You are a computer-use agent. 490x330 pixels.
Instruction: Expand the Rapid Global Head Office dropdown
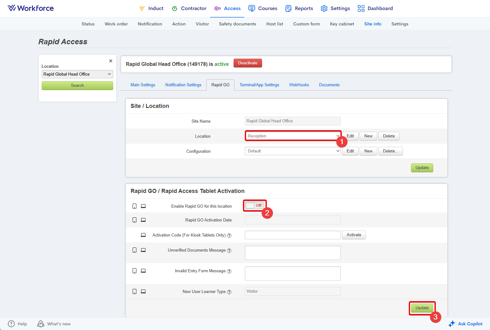[77, 74]
